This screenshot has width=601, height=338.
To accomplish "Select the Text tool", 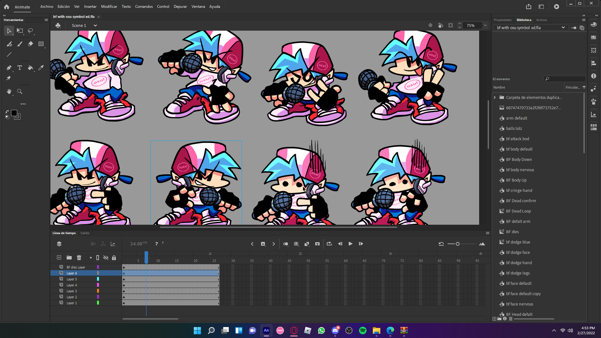I will click(x=20, y=68).
